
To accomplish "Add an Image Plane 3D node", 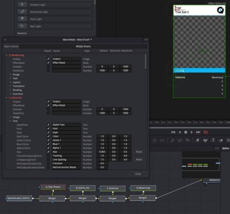I will 197,140.
